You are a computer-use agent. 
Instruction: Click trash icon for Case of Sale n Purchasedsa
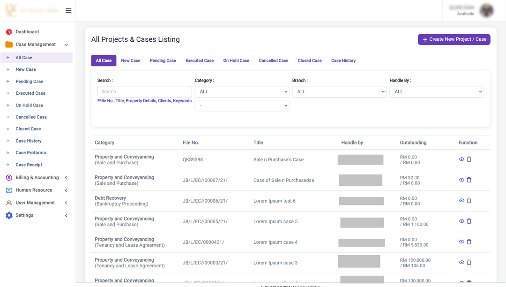tap(469, 180)
